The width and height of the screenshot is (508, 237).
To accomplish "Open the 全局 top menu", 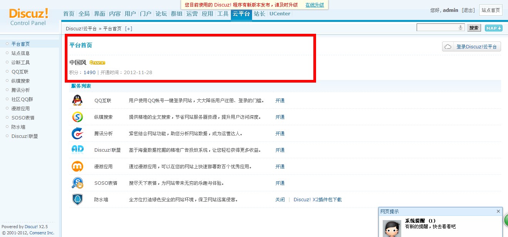I will click(x=84, y=14).
